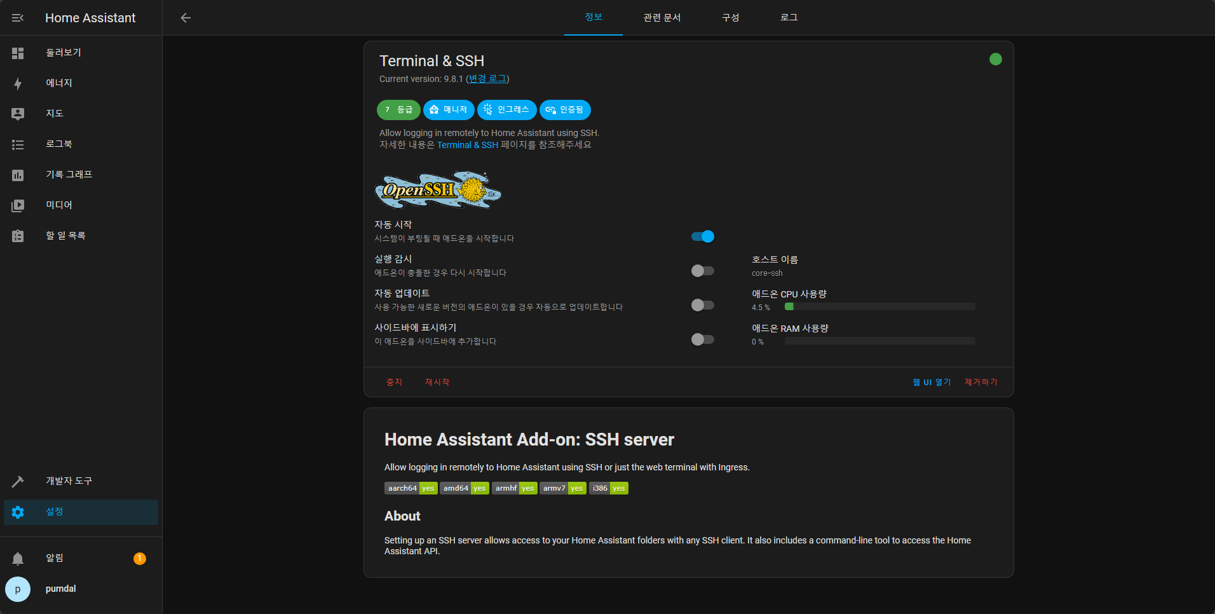This screenshot has height=614, width=1215.
Task: Click the 등급 7 rating chip
Action: tap(398, 110)
